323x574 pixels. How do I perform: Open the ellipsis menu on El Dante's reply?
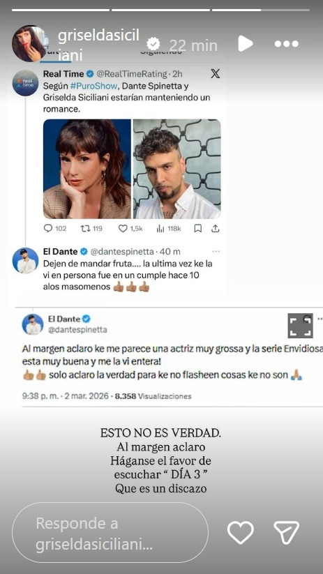(x=216, y=252)
